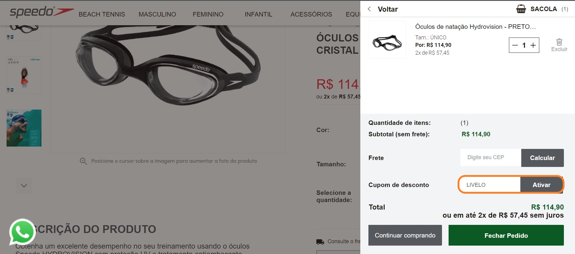The width and height of the screenshot is (575, 254).
Task: Focus the Digite seu CEP field
Action: [491, 158]
